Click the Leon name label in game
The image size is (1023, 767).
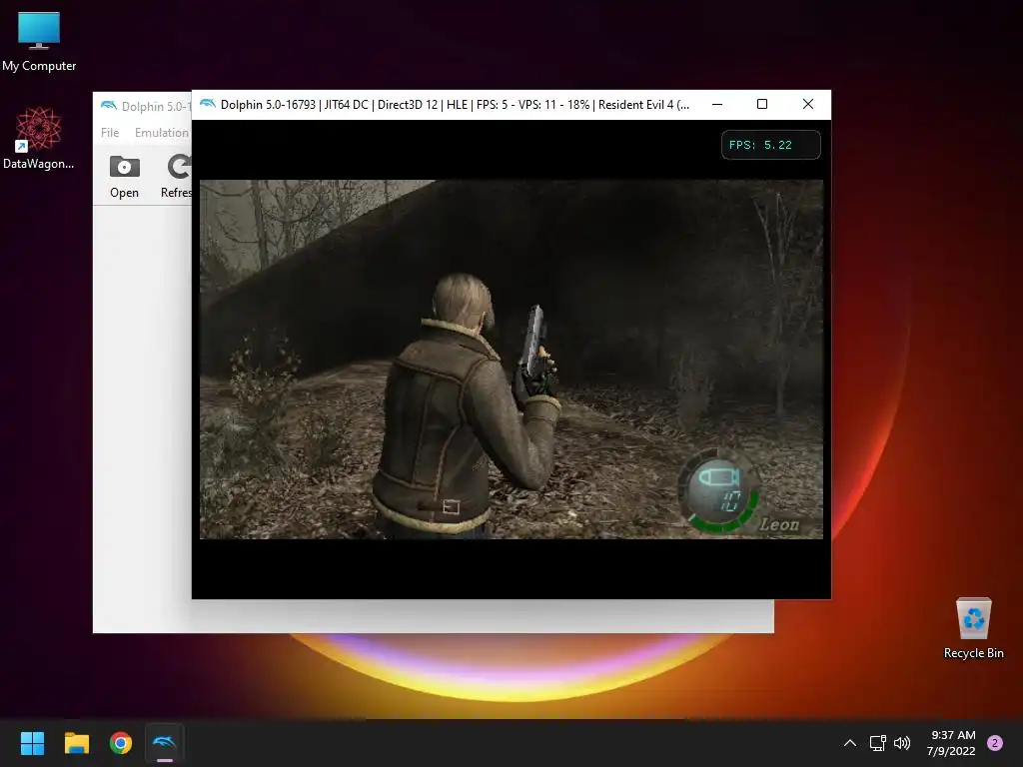(779, 523)
